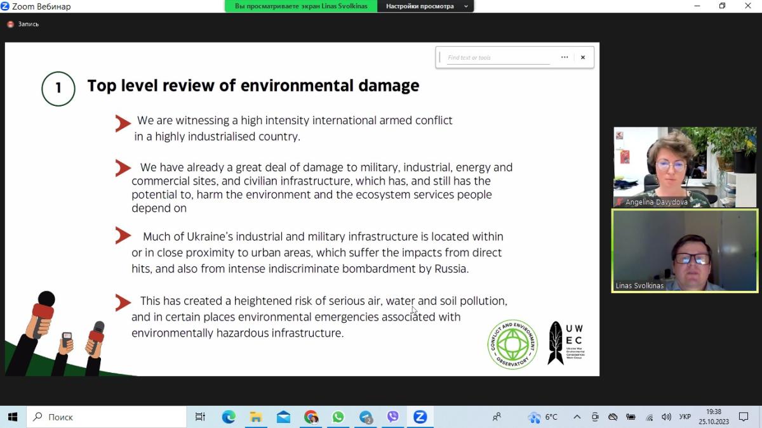Type in the Find text or tools field
Viewport: 762px width, 428px height.
(x=498, y=58)
